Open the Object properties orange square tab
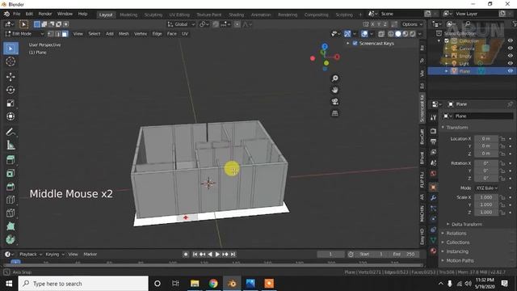The image size is (517, 291). 433,187
